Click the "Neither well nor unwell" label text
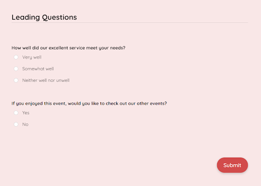The width and height of the screenshot is (261, 186). (x=46, y=80)
